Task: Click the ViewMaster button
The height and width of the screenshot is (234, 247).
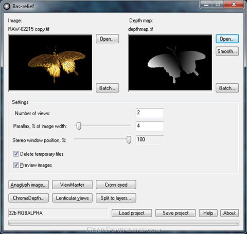Action: coord(72,185)
